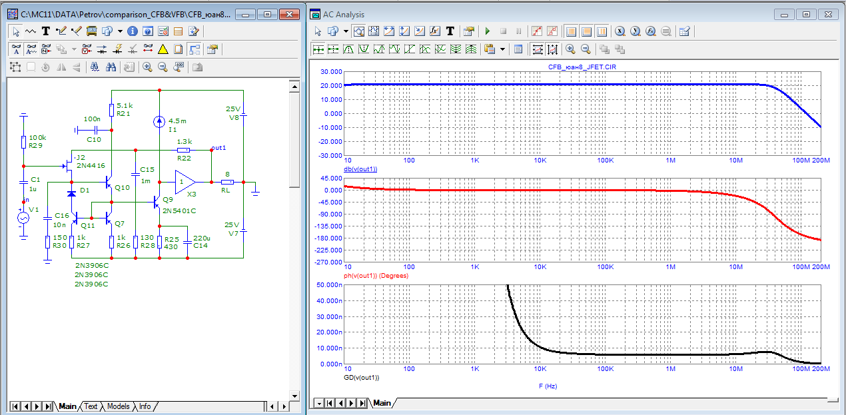
Task: Select the resistor component tool
Action: pyautogui.click(x=30, y=31)
